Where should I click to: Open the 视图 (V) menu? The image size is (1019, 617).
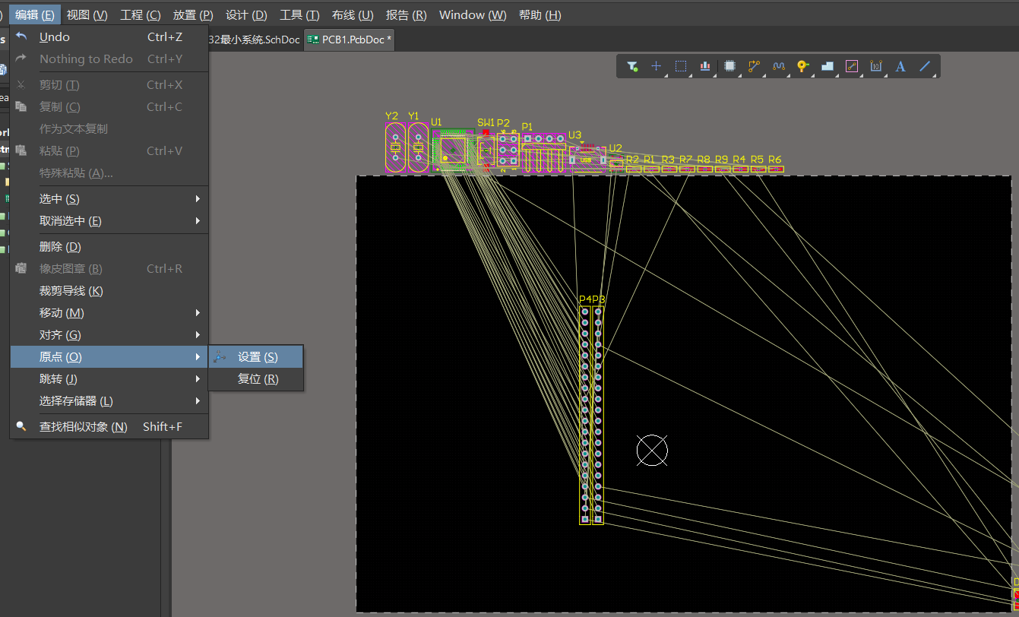pyautogui.click(x=87, y=14)
